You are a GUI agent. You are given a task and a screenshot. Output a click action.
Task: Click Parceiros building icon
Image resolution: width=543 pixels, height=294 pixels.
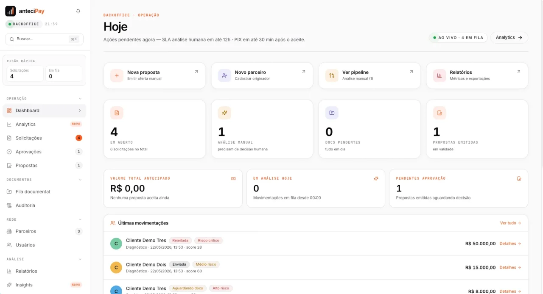click(9, 231)
